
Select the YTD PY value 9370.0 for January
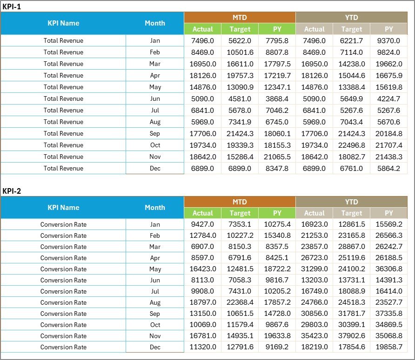(389, 40)
